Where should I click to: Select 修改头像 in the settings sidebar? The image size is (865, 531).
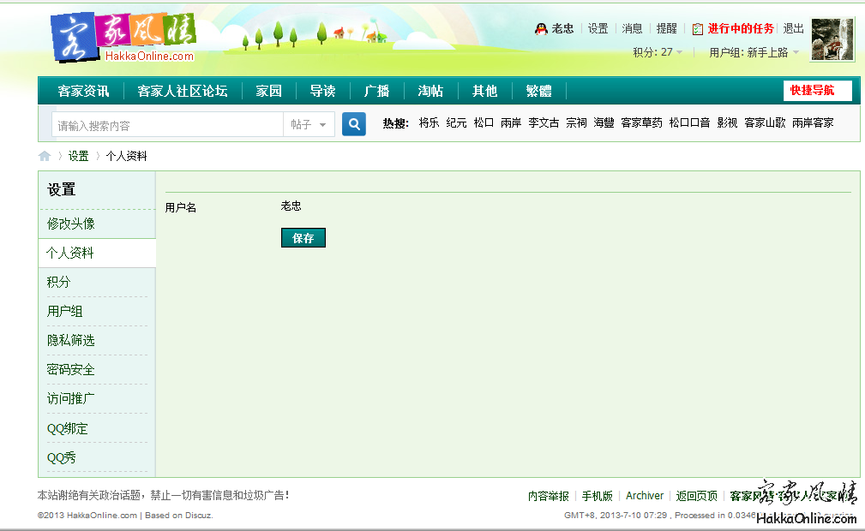[x=71, y=224]
